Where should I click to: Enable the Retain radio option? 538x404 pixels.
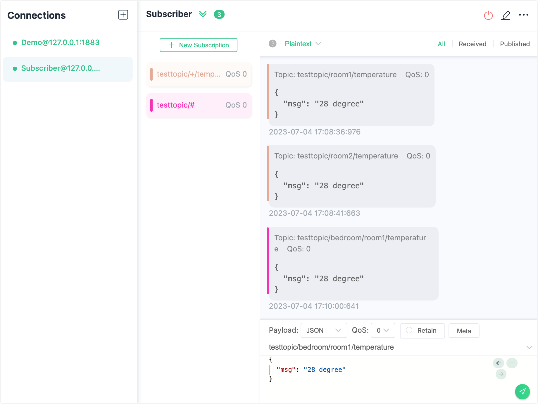[409, 330]
